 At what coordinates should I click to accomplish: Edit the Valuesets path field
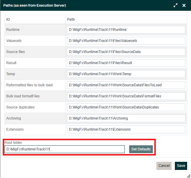pos(126,41)
